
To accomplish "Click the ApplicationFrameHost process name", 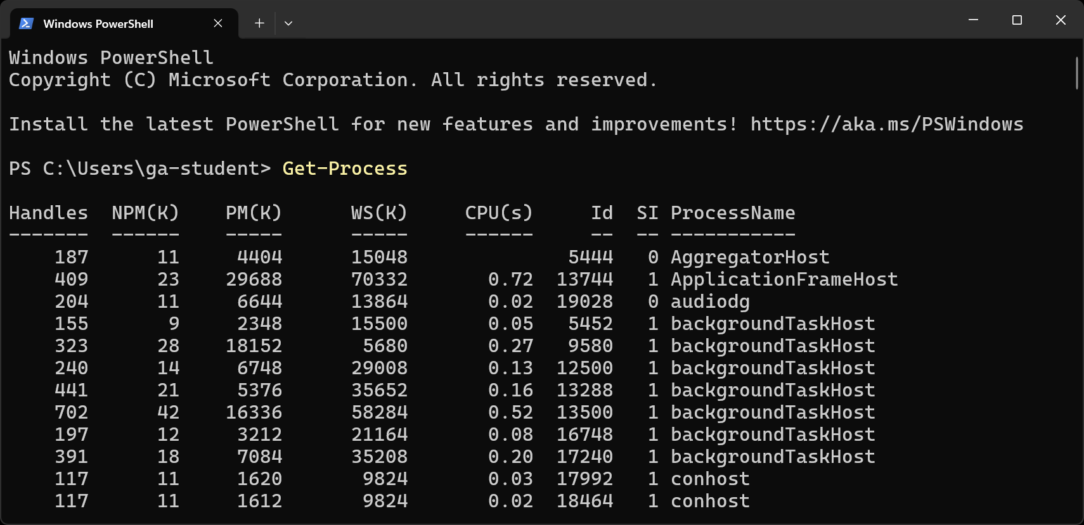I will click(784, 279).
